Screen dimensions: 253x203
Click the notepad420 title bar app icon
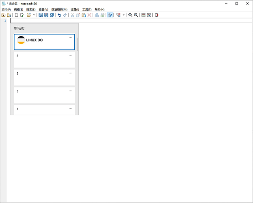point(4,4)
